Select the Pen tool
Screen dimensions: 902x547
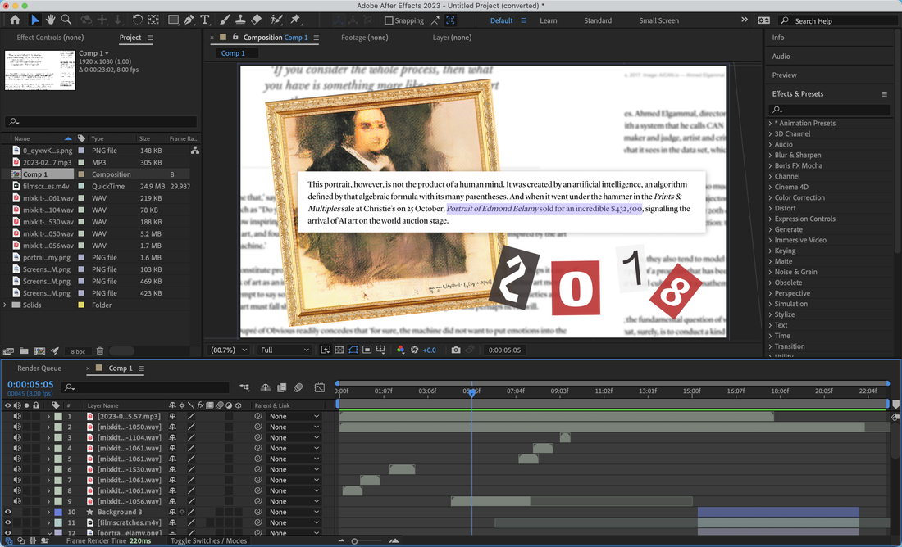(189, 20)
